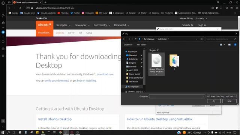
Task: Open Resimler in quick access list
Action: tap(133, 67)
